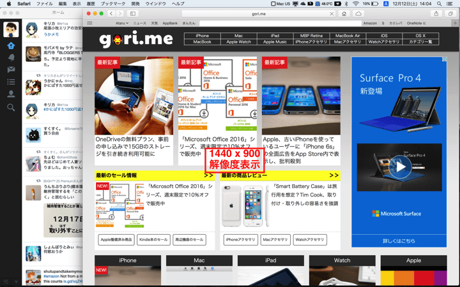
Task: Show all tabs overview button
Action: point(450,13)
